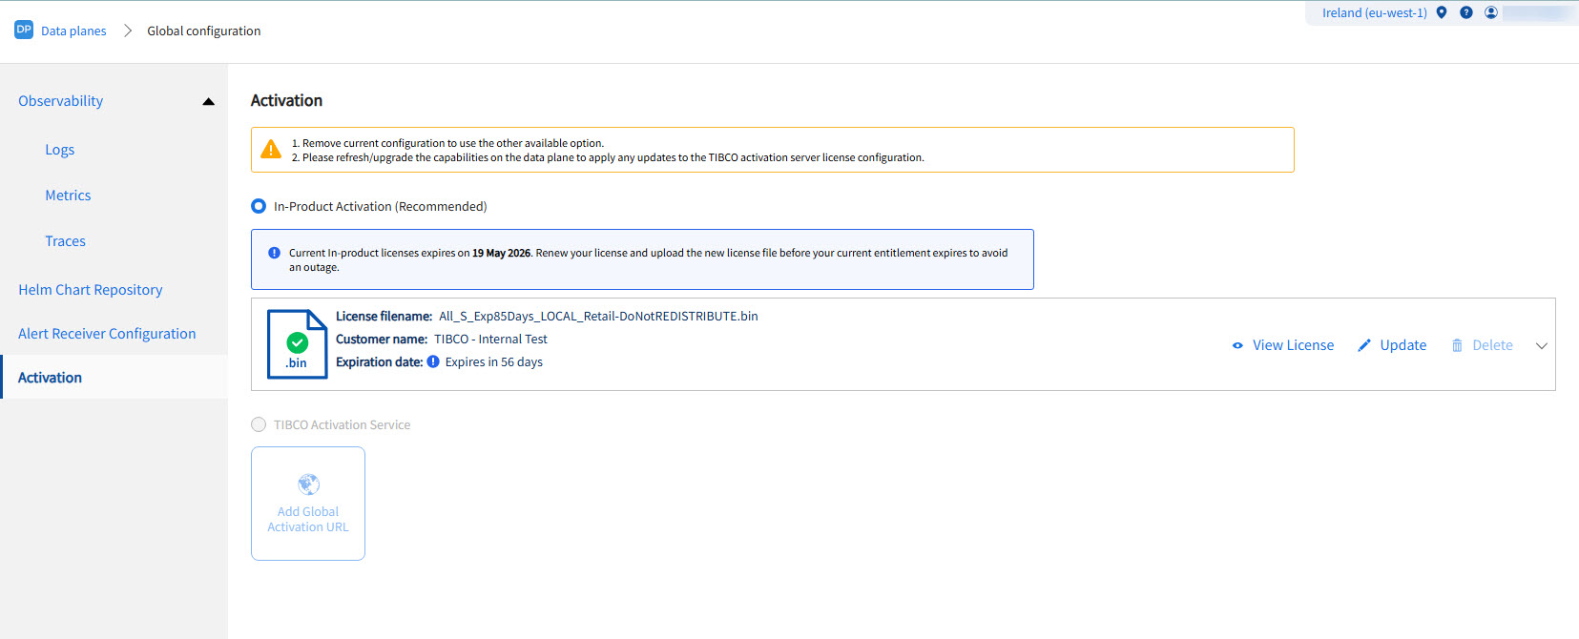The width and height of the screenshot is (1579, 639).
Task: Click the .bin license file icon
Action: click(297, 344)
